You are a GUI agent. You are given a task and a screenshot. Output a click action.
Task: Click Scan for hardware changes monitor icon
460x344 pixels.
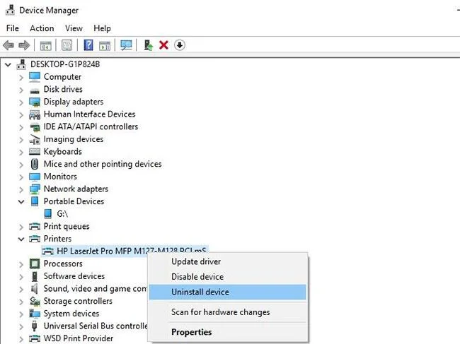126,45
